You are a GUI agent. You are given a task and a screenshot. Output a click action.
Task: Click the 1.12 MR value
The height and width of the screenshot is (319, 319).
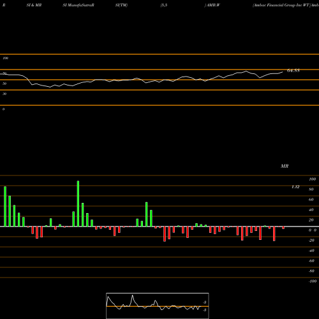coord(295,187)
